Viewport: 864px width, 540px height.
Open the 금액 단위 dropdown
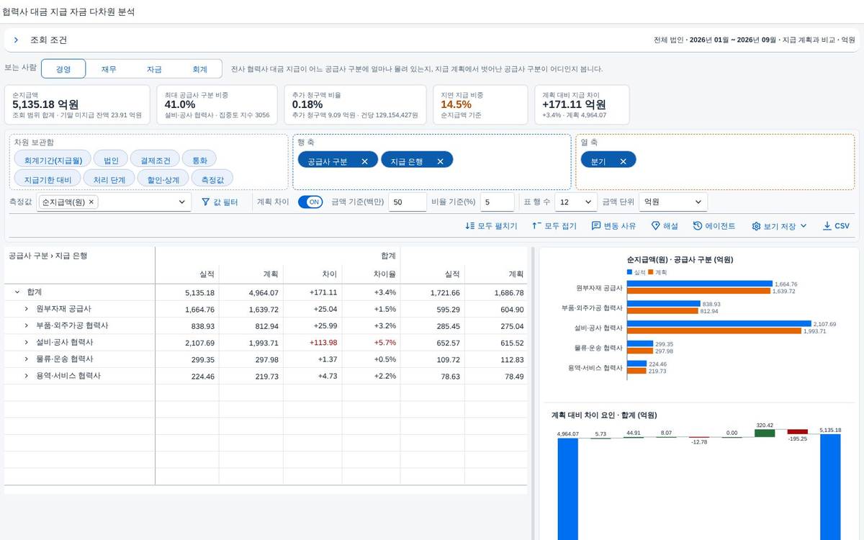point(673,202)
